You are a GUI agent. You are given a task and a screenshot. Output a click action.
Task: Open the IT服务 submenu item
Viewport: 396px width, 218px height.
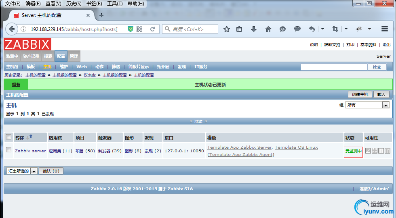coord(201,67)
